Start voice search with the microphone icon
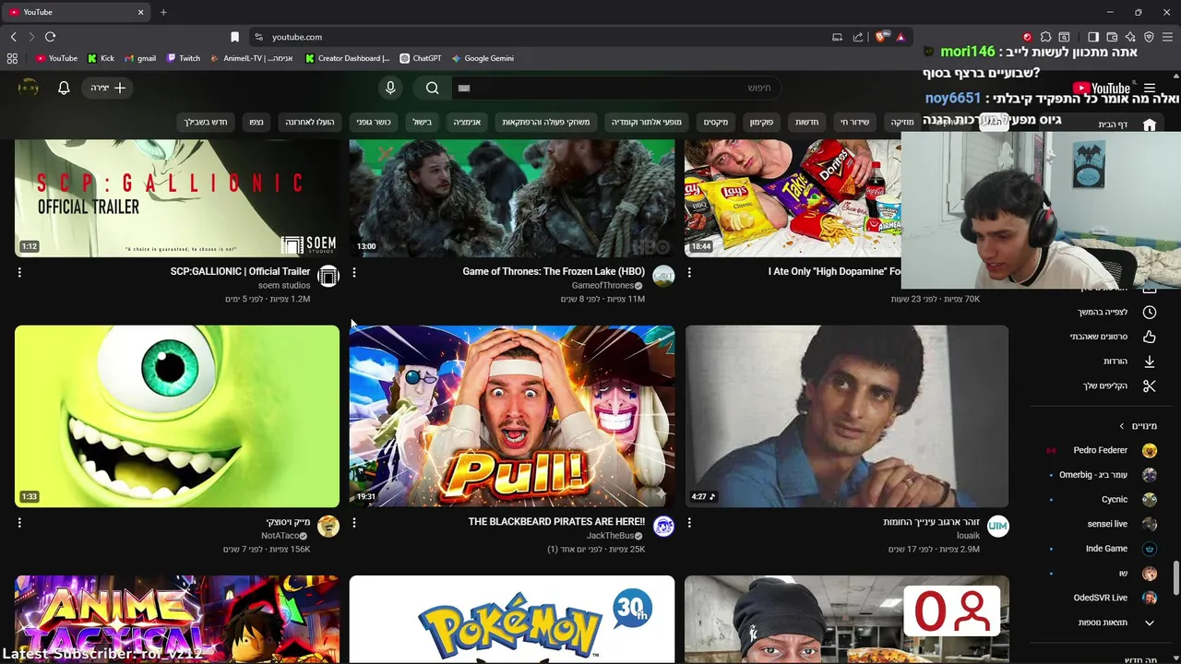 390,88
